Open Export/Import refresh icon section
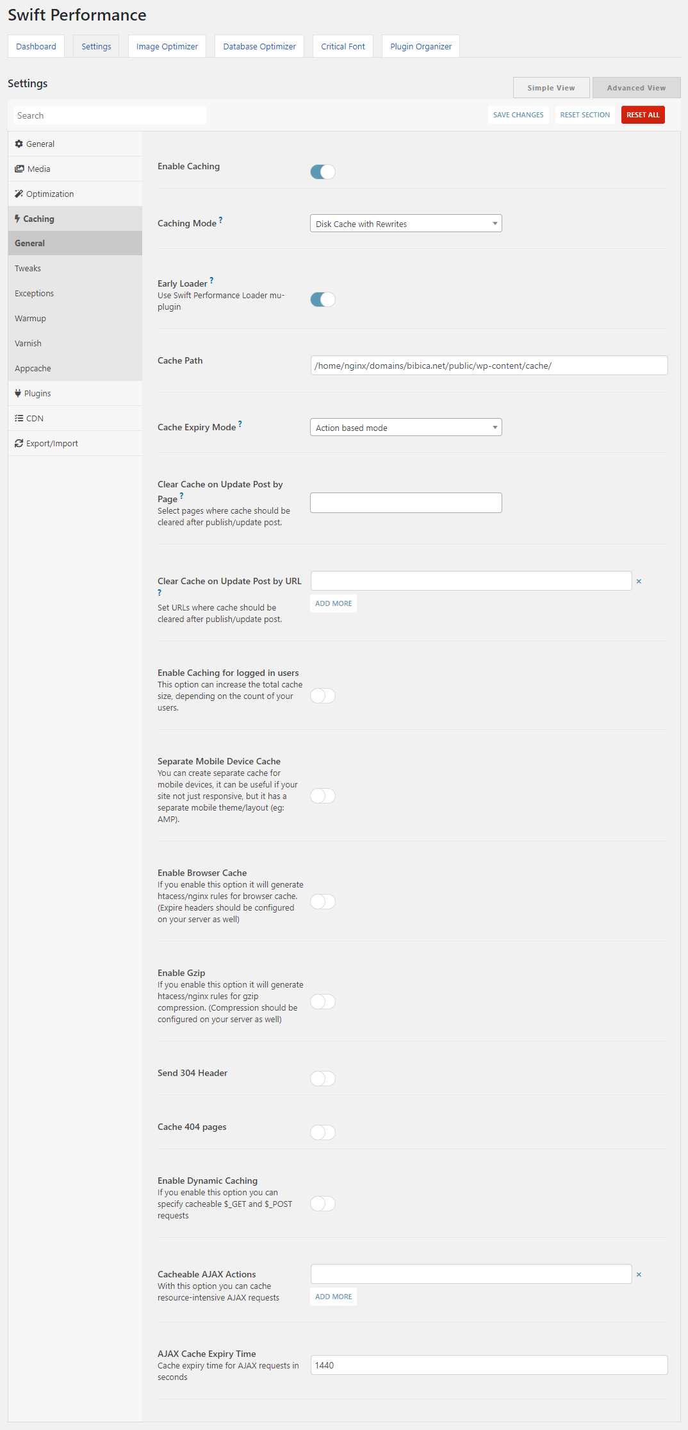688x1430 pixels. click(19, 443)
